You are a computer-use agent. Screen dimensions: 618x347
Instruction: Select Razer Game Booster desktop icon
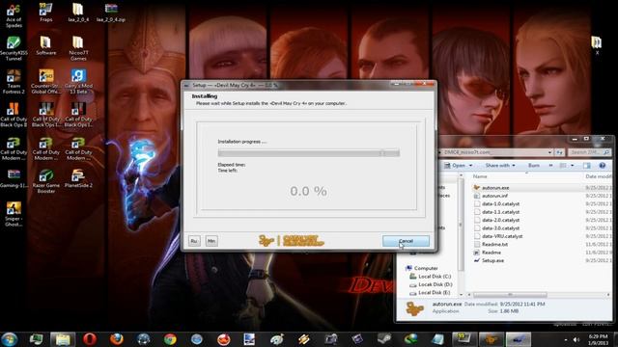[45, 181]
